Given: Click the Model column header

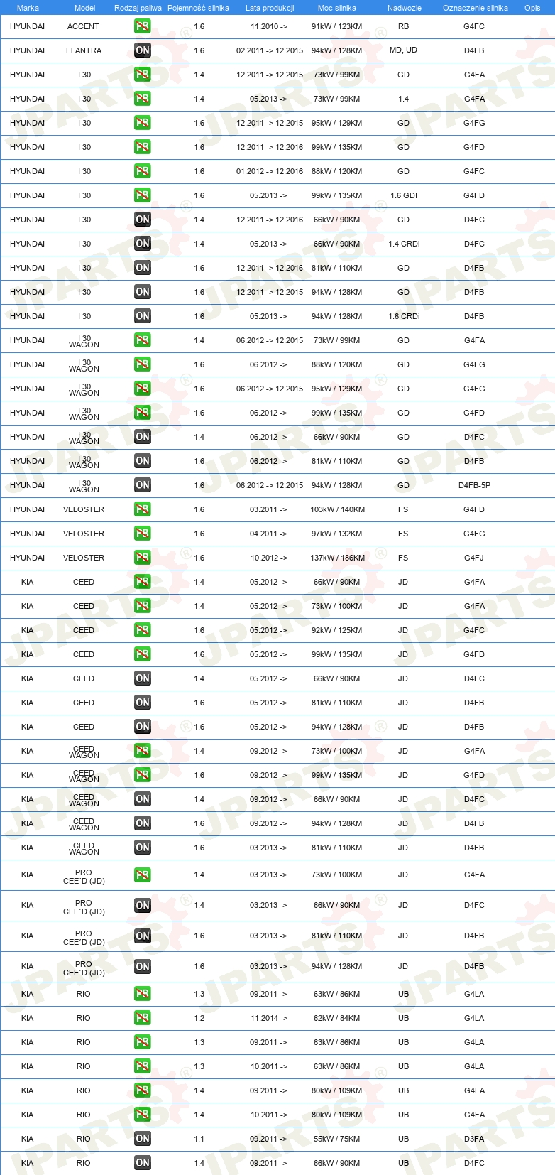Looking at the screenshot, I should coord(84,8).
